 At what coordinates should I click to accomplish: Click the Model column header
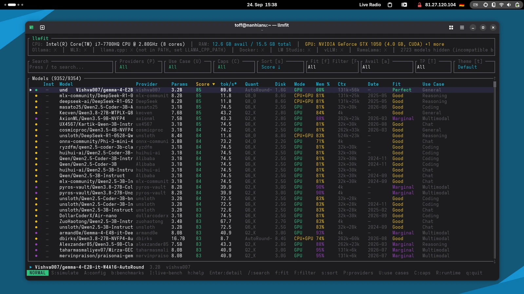coord(66,84)
